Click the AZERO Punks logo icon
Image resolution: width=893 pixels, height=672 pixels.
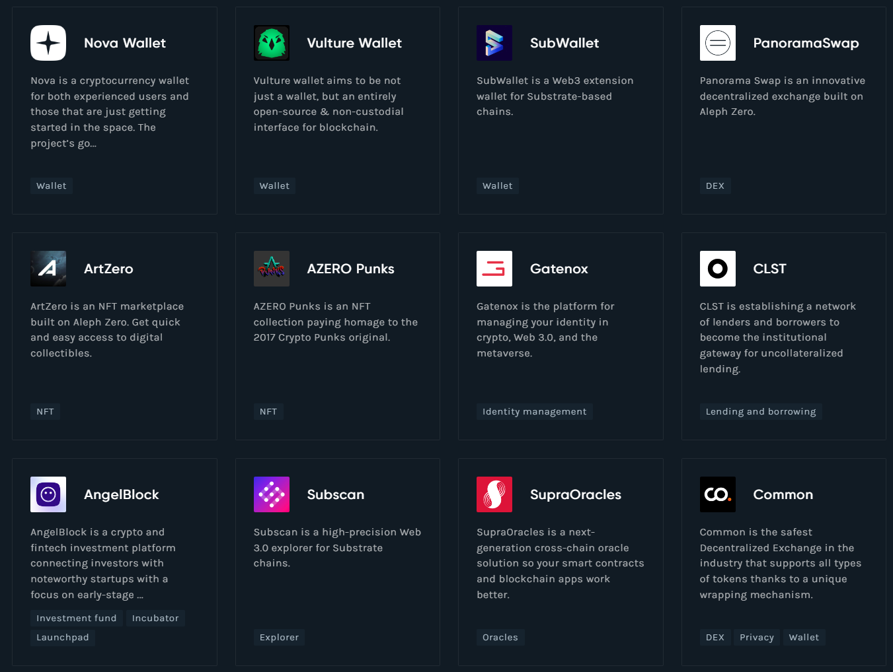[x=271, y=269]
